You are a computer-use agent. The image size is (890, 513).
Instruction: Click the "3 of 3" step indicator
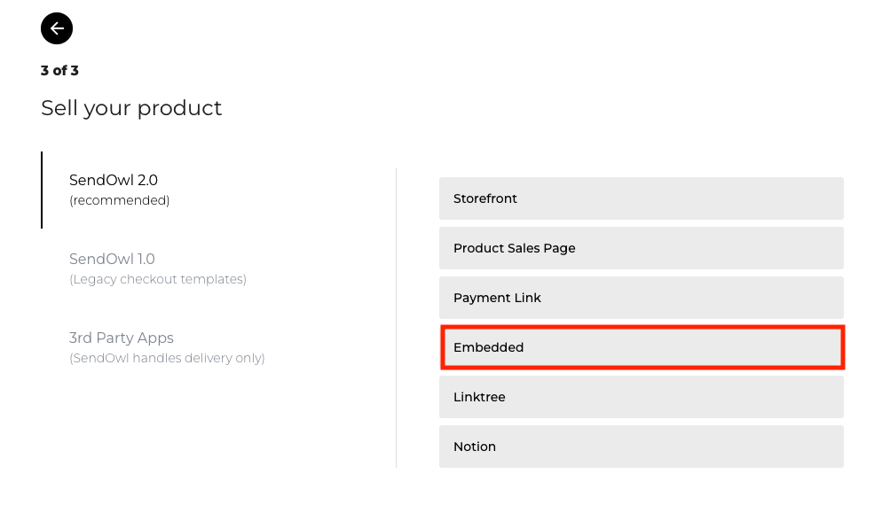point(59,71)
